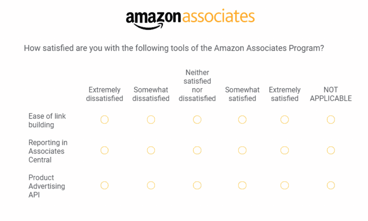
Task: Rate Ease of link building Extremely dissatisfied
Action: pyautogui.click(x=105, y=120)
